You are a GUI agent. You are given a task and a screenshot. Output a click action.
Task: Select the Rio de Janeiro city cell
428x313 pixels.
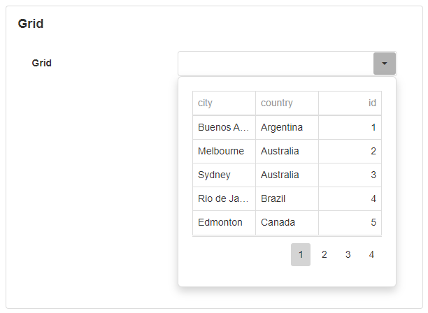click(224, 198)
